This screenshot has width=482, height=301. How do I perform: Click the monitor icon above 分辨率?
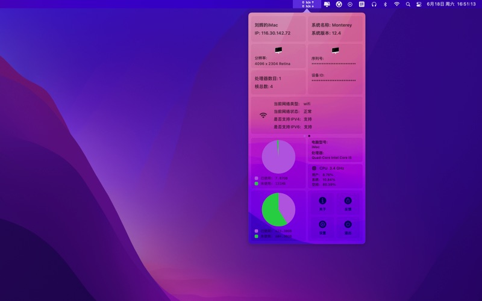tap(278, 51)
